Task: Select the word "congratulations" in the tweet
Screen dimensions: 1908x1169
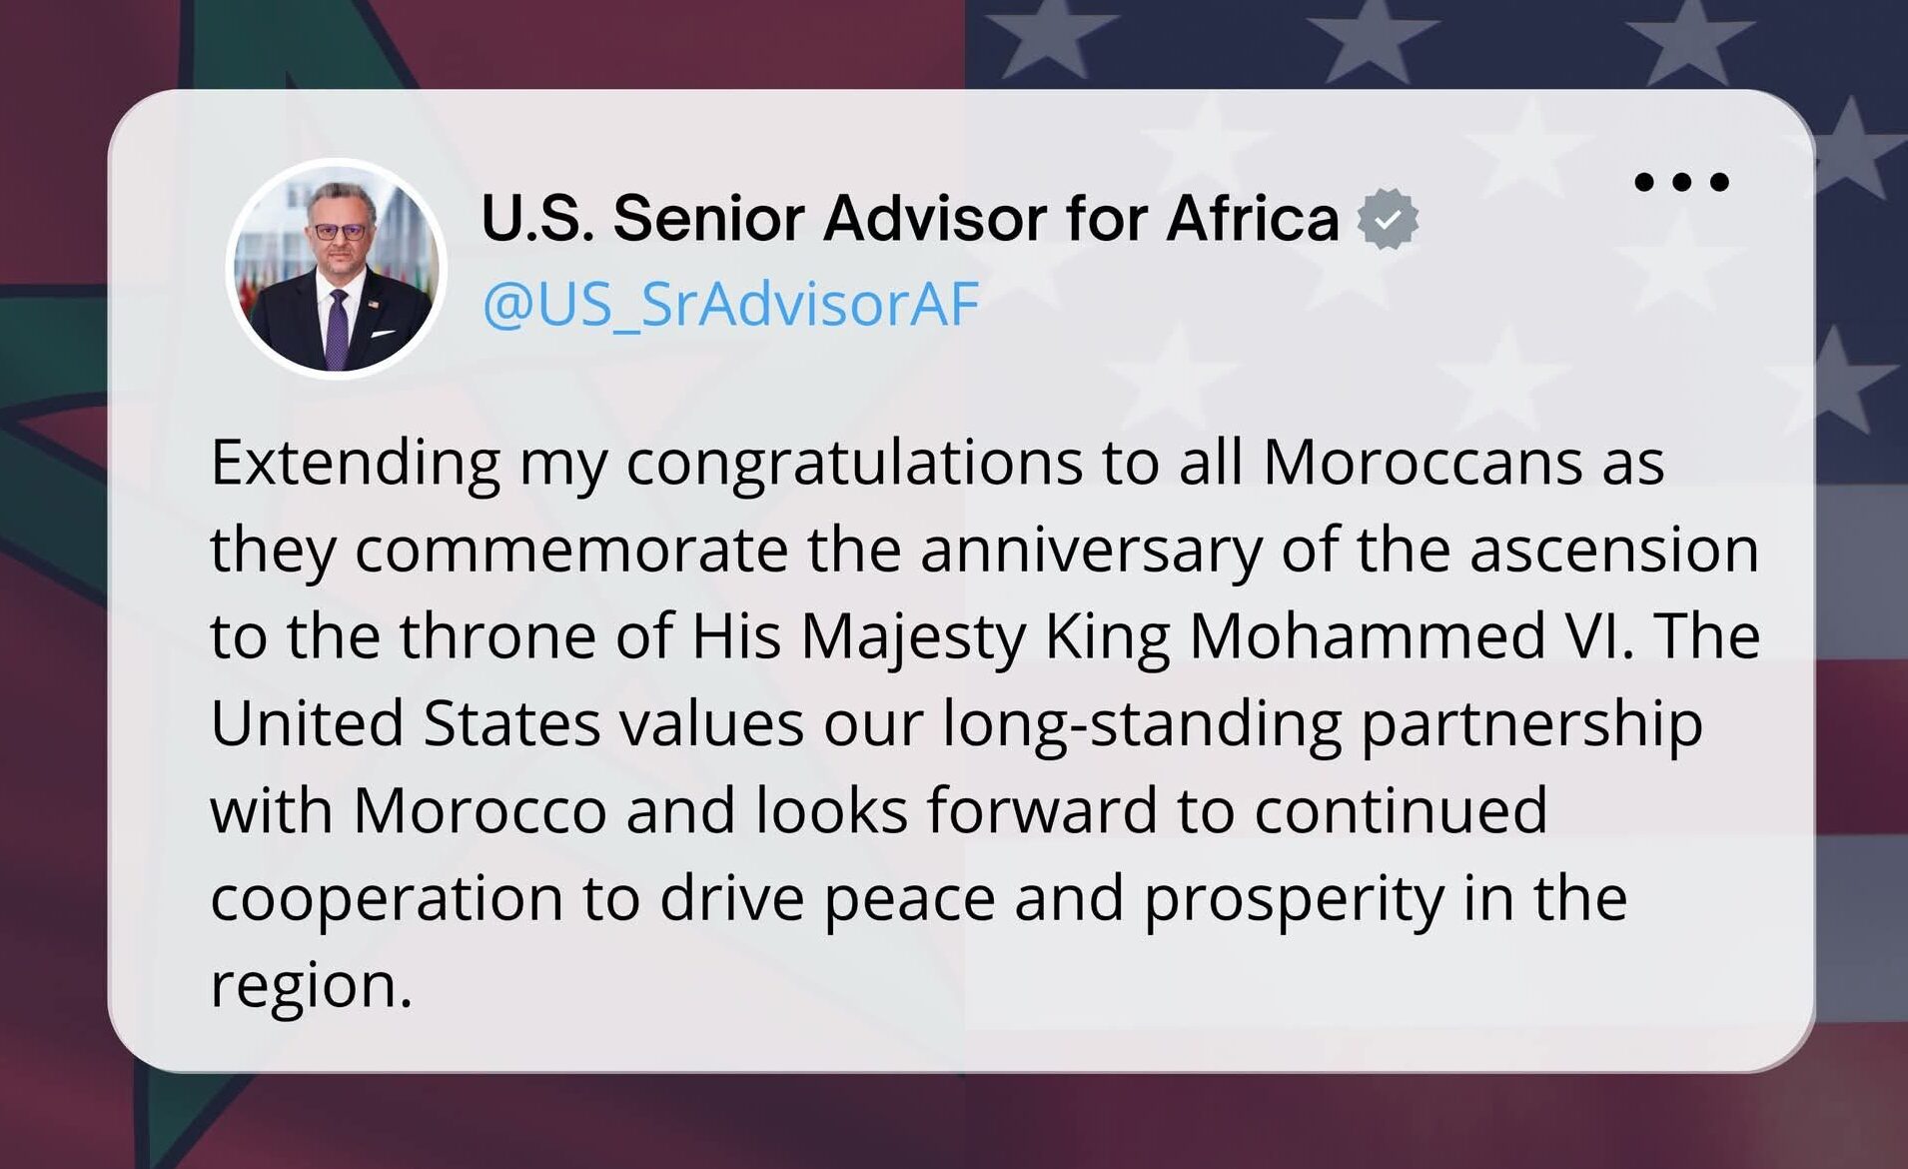Action: pyautogui.click(x=854, y=463)
